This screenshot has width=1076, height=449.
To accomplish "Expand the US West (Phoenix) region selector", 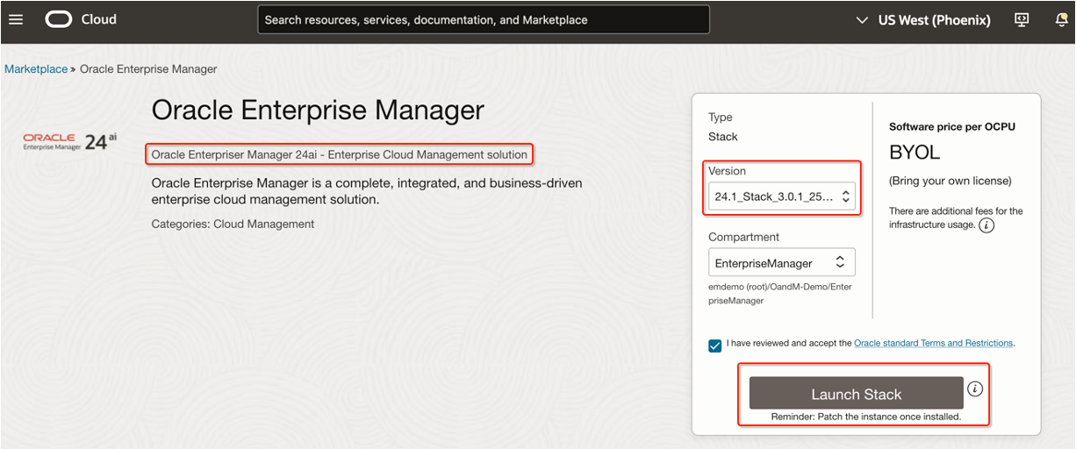I will [922, 19].
